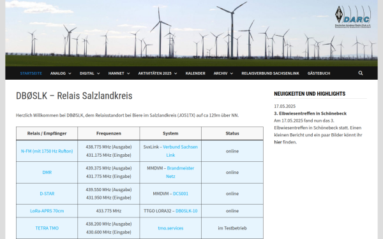Click the DARC logo in header
The image size is (383, 239).
click(353, 17)
